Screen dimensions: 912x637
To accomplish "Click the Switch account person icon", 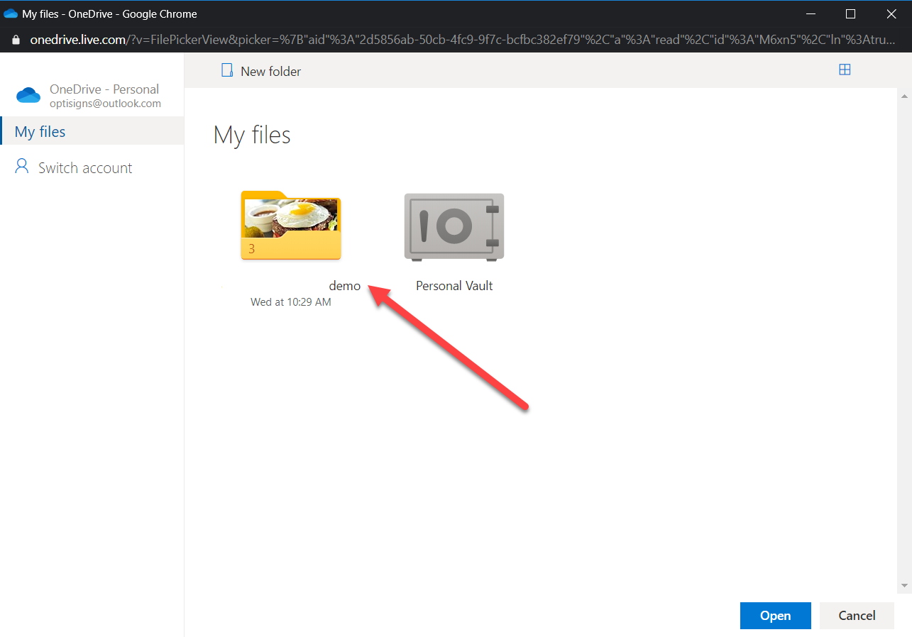I will (22, 167).
